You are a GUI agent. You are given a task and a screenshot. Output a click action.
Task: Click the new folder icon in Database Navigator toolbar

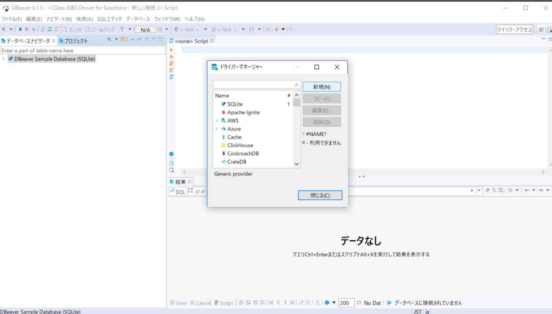pyautogui.click(x=123, y=39)
